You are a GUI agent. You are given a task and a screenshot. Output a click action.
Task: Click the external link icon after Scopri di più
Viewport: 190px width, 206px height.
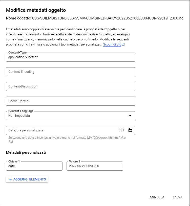pos(123,44)
